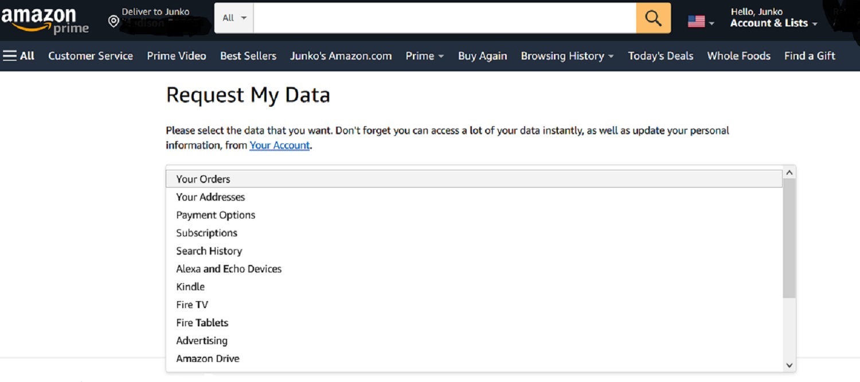Select Alexa and Echo Devices option

pyautogui.click(x=229, y=268)
